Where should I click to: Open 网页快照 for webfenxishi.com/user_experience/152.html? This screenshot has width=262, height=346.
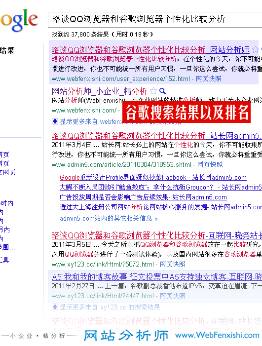(208, 78)
